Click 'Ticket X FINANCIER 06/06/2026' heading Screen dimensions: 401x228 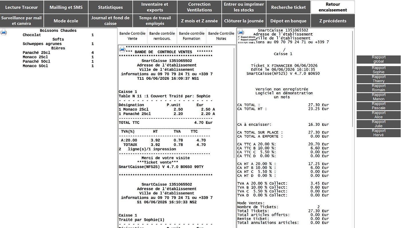pos(284,66)
